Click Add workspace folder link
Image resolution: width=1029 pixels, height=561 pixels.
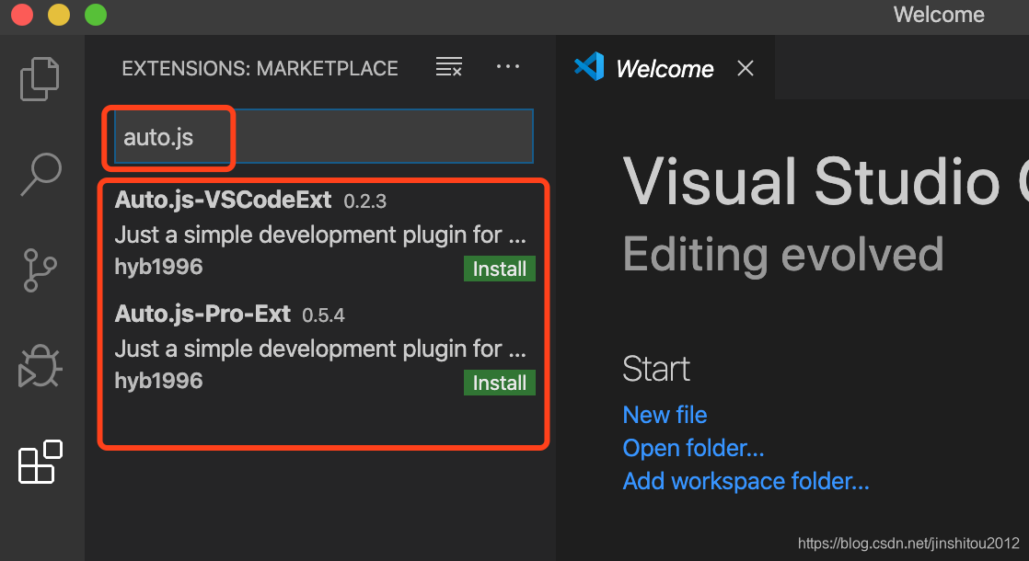click(746, 481)
